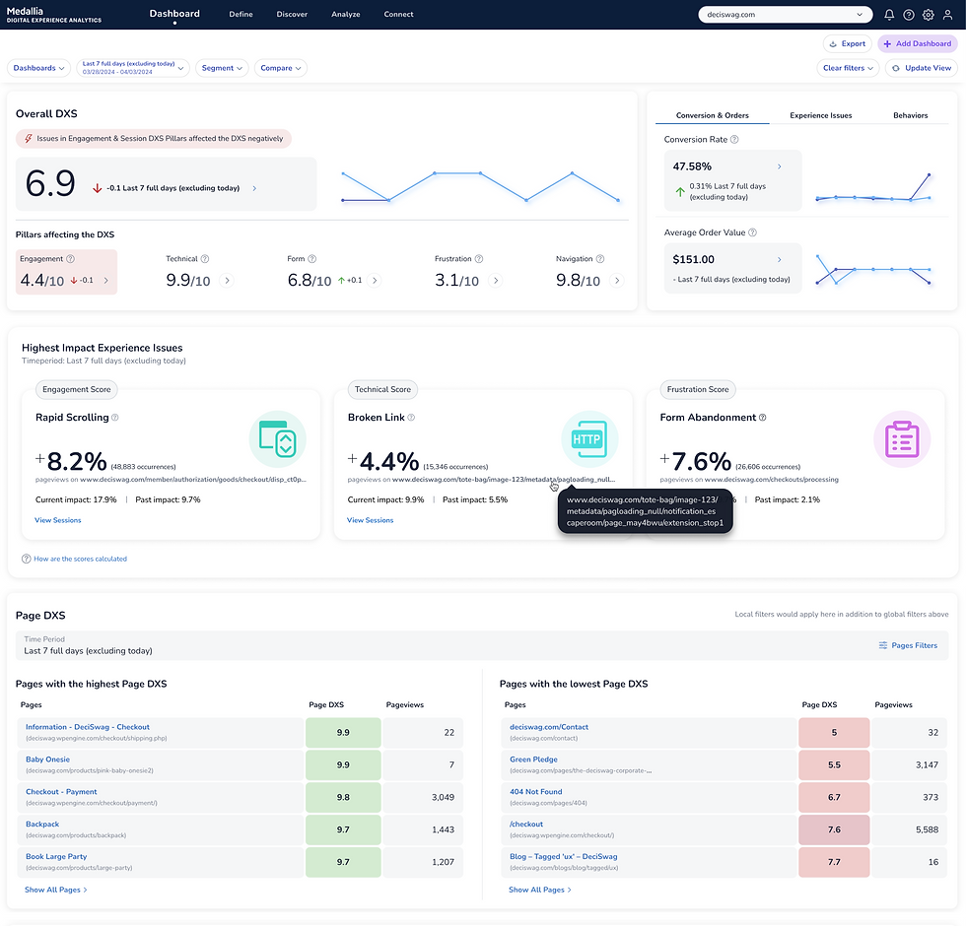
Task: Expand the Engagement pillar chevron
Action: point(106,281)
